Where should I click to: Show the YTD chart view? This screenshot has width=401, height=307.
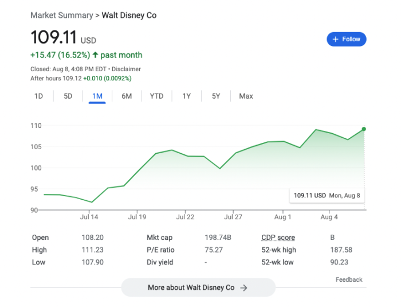156,96
